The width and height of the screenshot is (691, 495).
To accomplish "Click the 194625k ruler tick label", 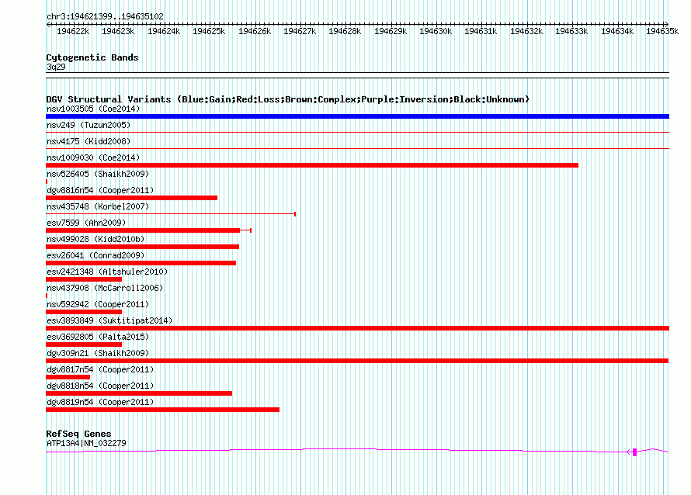I will pos(209,31).
